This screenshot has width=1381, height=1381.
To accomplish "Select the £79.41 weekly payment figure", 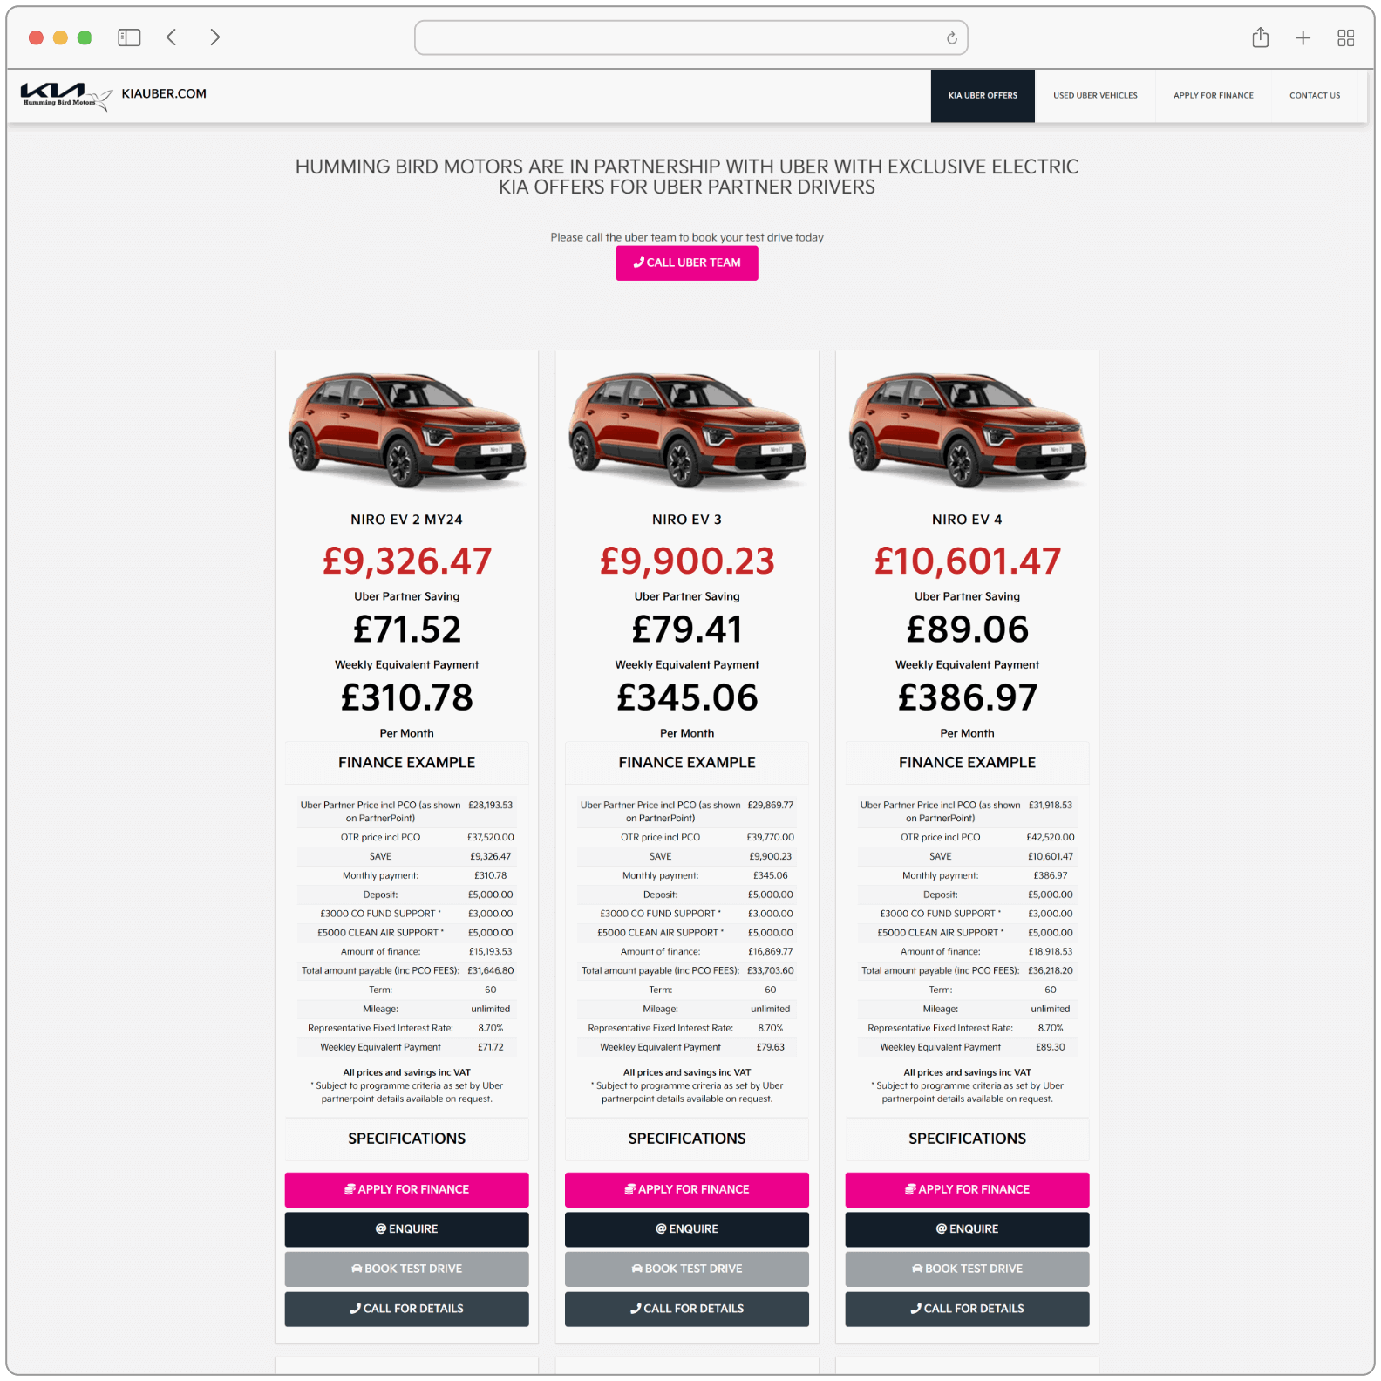I will click(x=687, y=629).
